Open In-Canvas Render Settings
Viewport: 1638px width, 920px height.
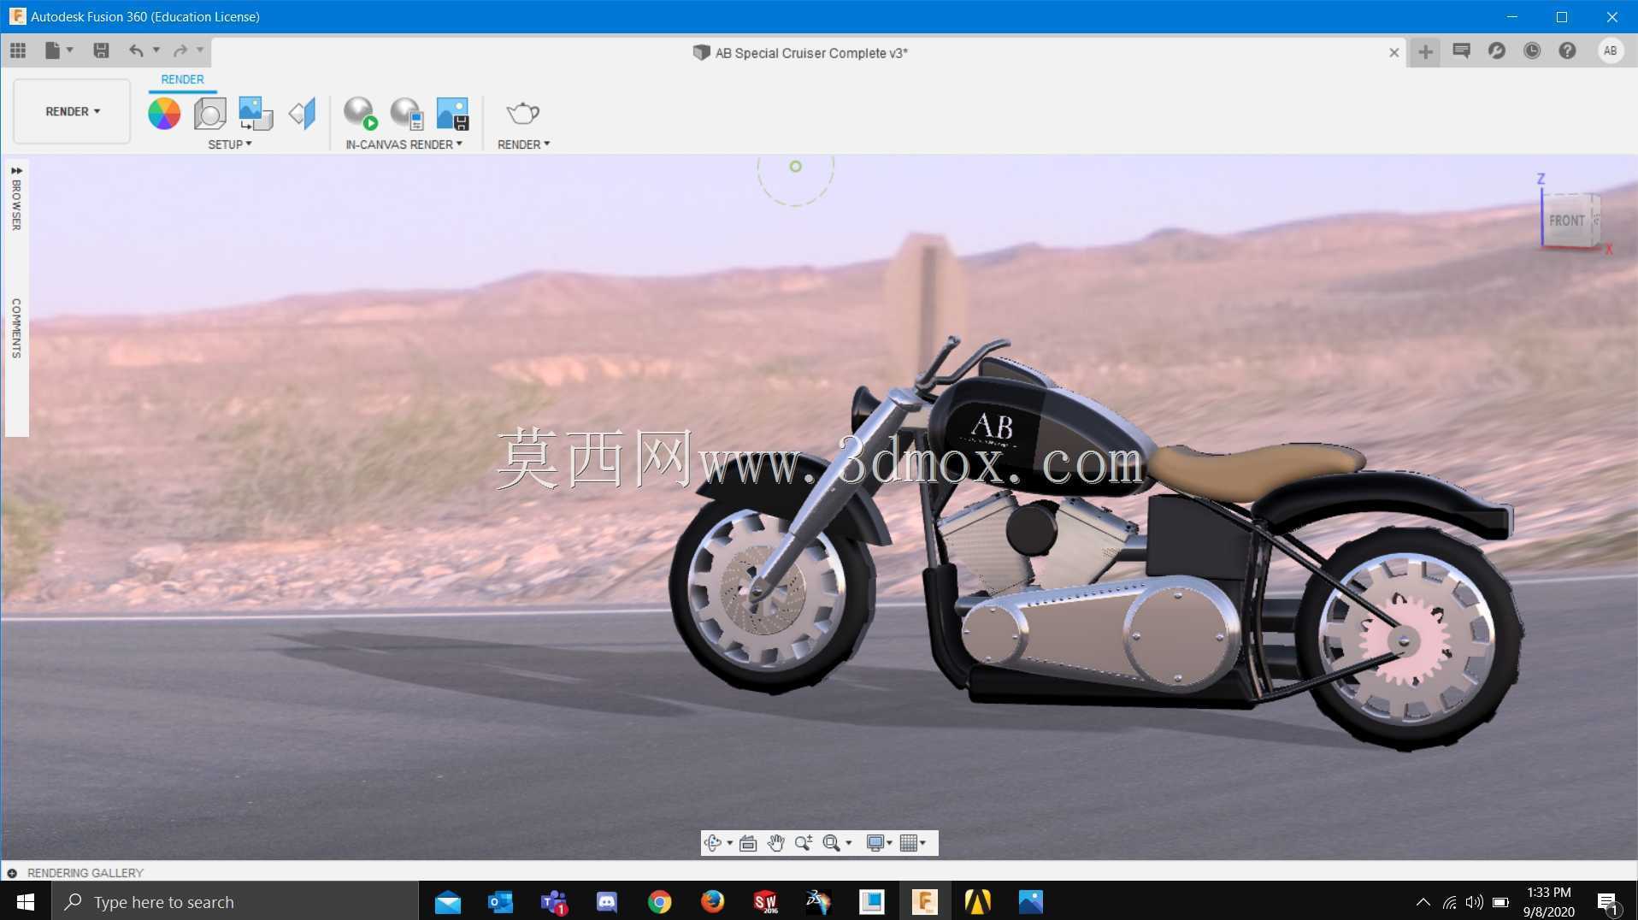406,113
